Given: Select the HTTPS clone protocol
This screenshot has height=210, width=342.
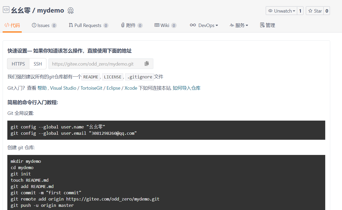Looking at the screenshot, I should pyautogui.click(x=18, y=63).
